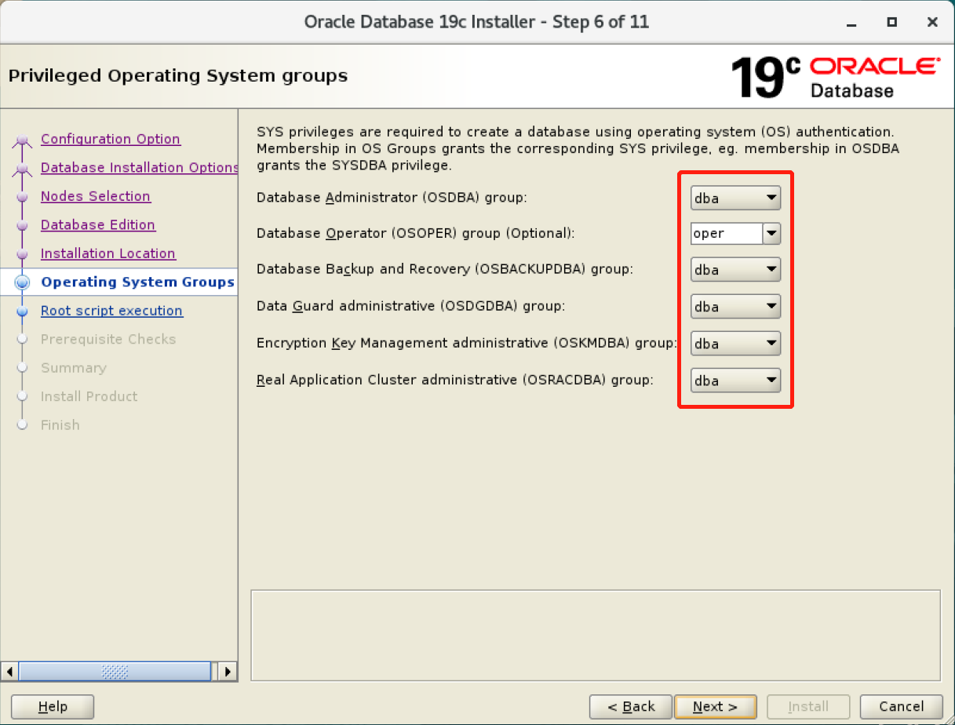Viewport: 955px width, 725px height.
Task: Open the OSDBA group dropdown
Action: click(735, 199)
